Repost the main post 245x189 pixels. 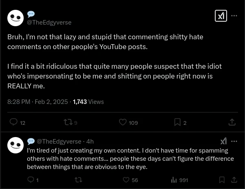click(68, 122)
